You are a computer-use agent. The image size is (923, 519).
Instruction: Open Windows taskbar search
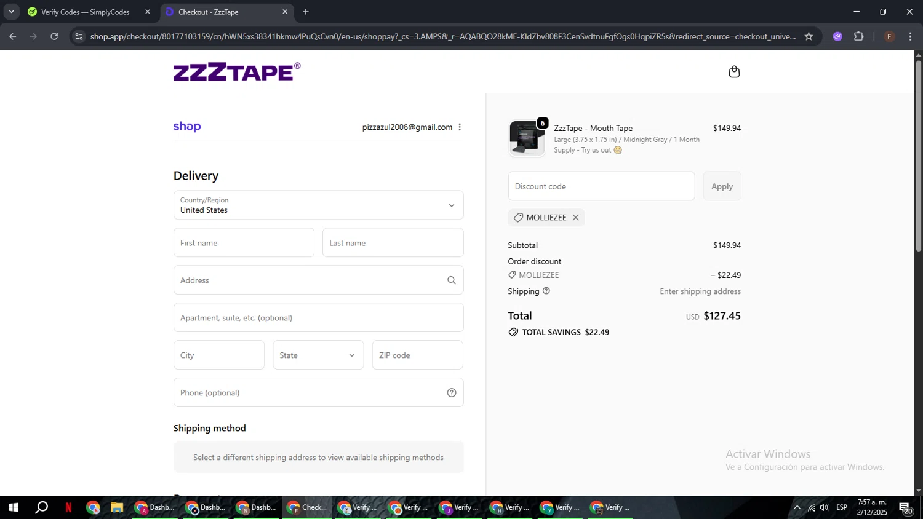[41, 507]
